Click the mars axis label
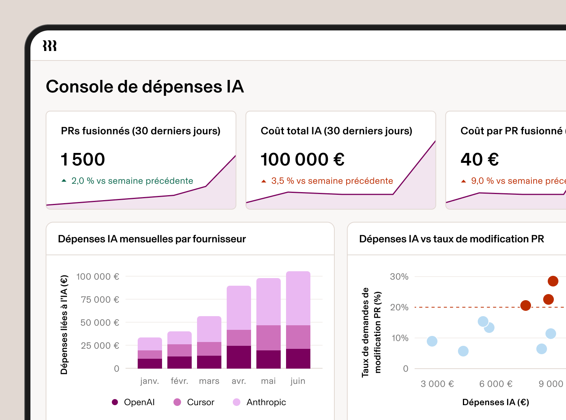Viewport: 566px width, 420px height. click(x=209, y=381)
